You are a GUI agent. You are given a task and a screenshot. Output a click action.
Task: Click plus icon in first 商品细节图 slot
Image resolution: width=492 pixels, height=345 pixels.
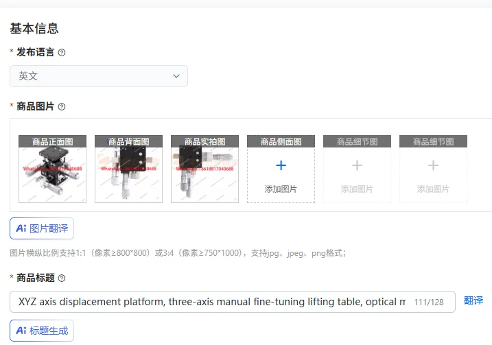click(357, 165)
